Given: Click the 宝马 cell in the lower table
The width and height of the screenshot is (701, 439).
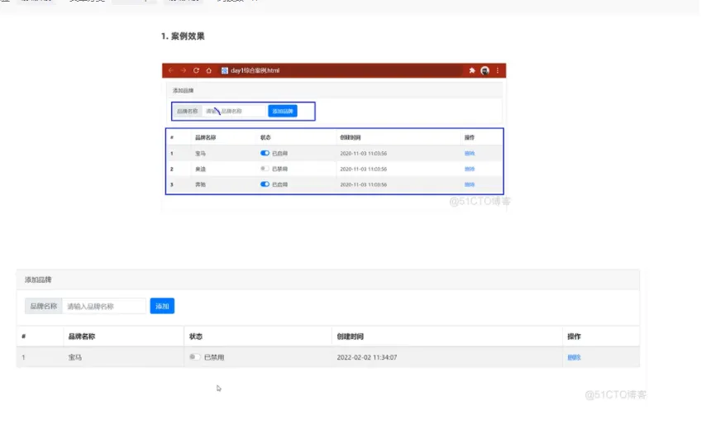Looking at the screenshot, I should coord(75,358).
